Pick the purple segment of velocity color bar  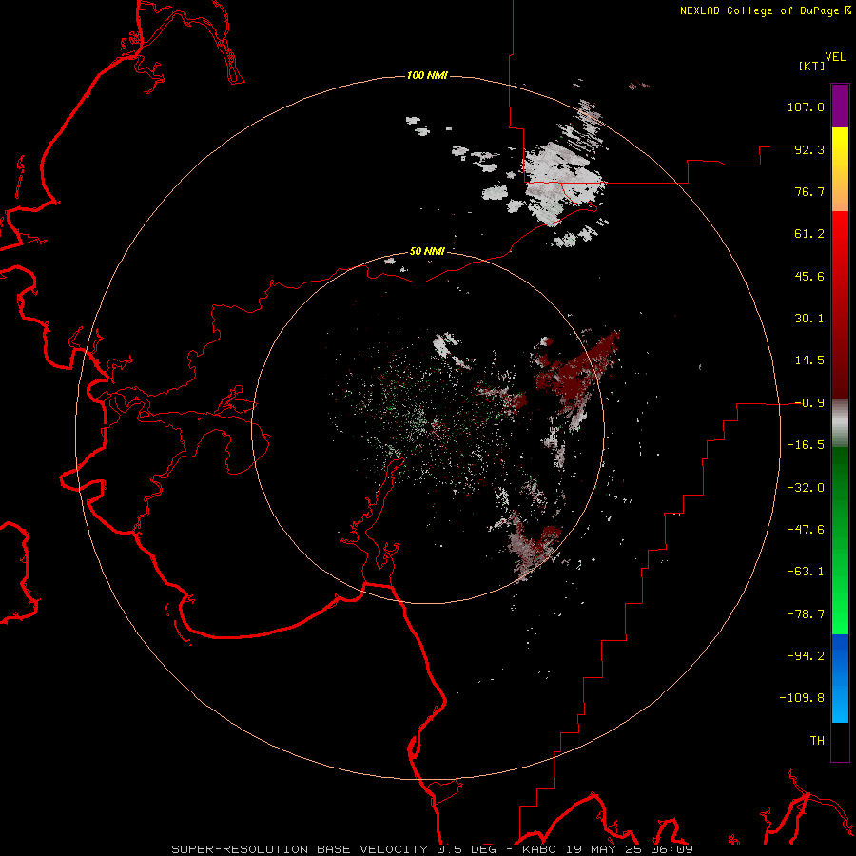(840, 106)
